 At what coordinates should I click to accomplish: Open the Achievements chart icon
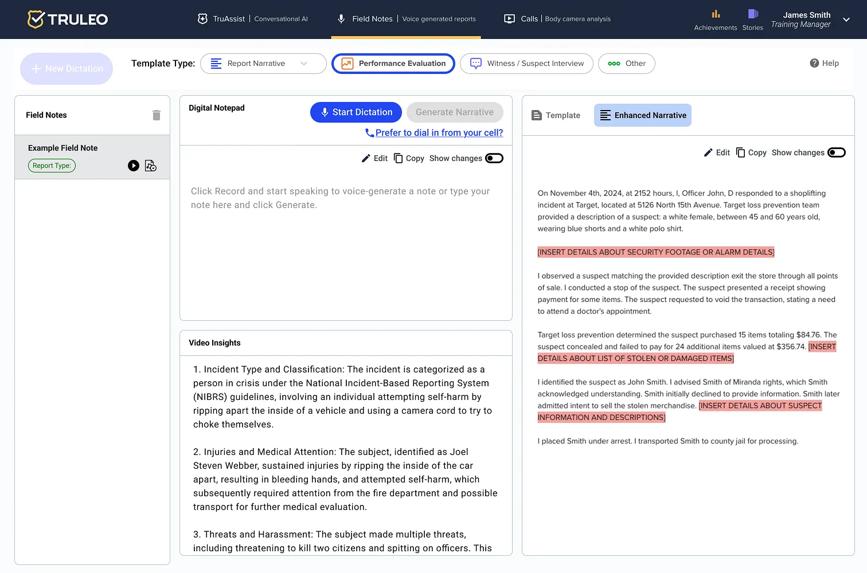[x=716, y=14]
